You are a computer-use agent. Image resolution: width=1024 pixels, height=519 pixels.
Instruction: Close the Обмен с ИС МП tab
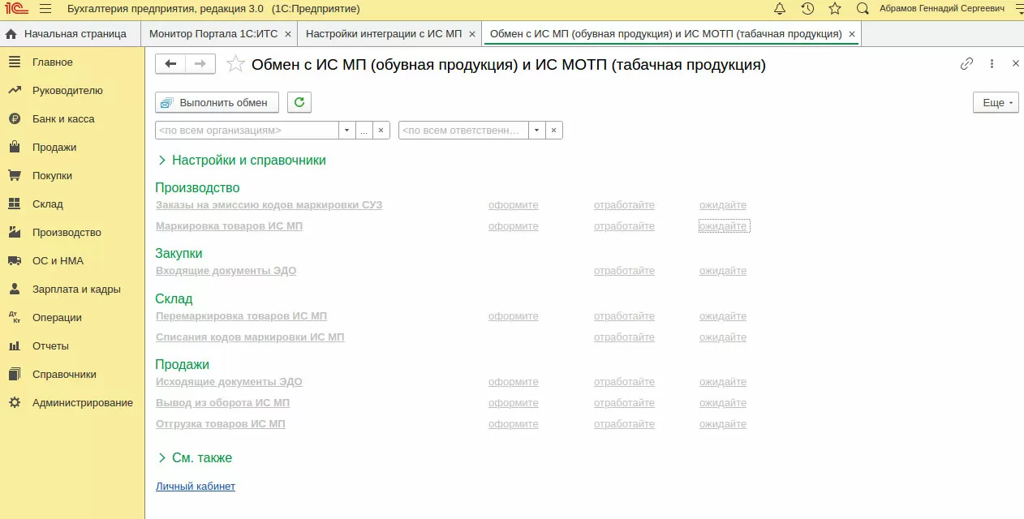(x=851, y=34)
